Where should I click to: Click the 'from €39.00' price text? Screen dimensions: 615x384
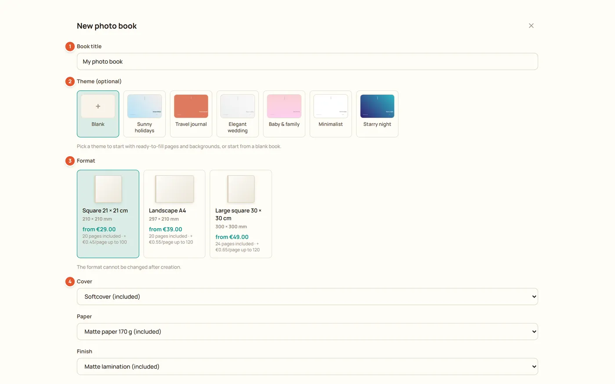pyautogui.click(x=165, y=229)
